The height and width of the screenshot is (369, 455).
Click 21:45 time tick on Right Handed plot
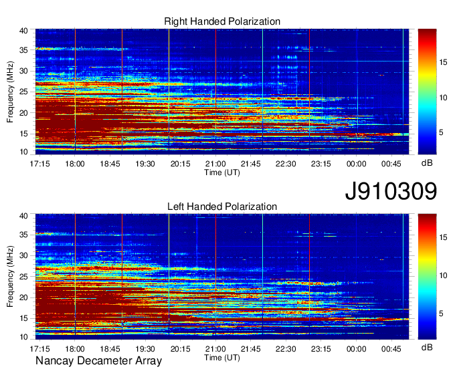(x=250, y=164)
